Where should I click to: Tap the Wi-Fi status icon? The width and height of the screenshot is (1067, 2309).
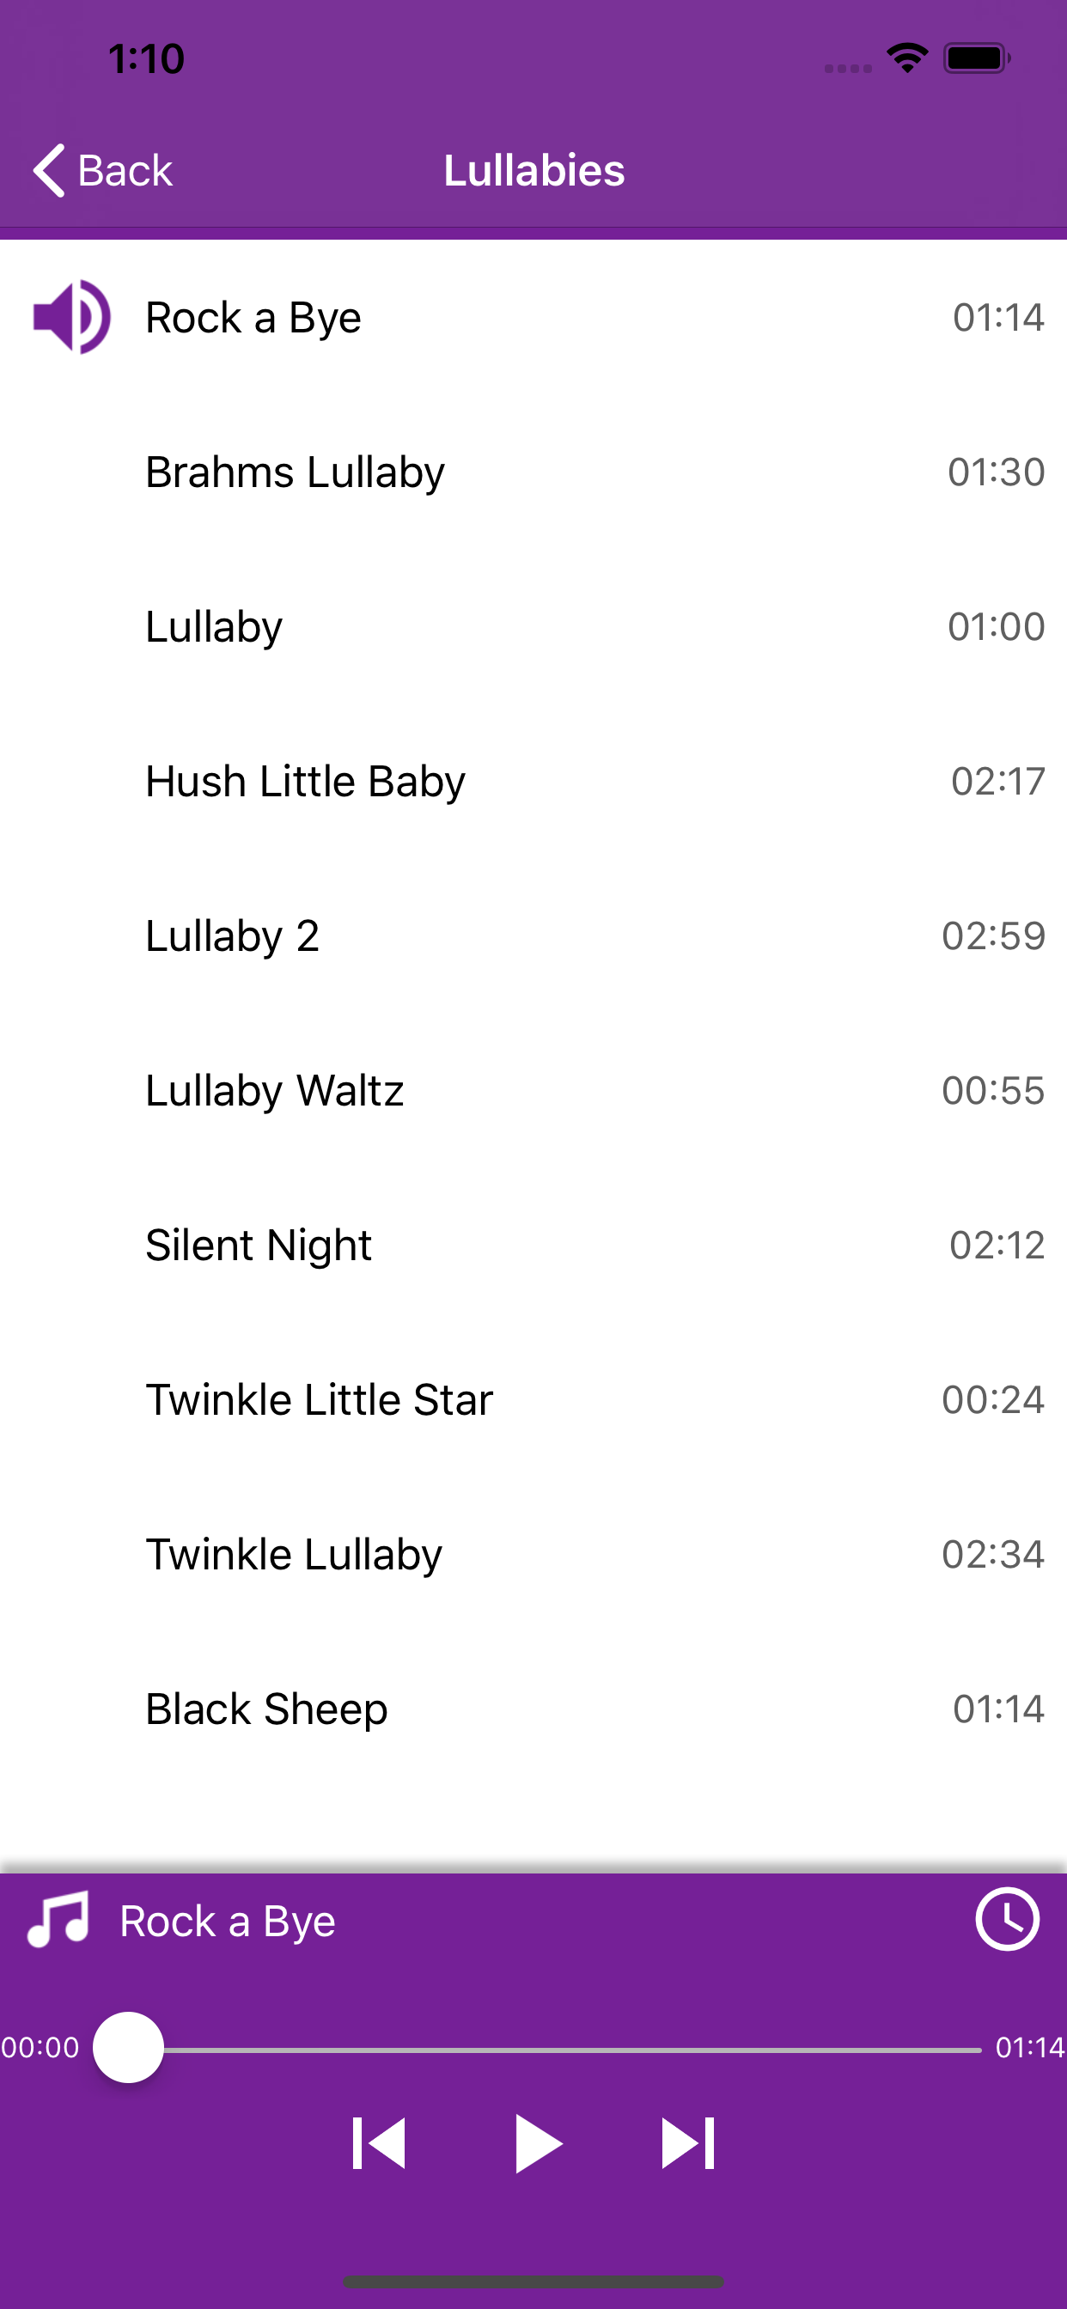point(906,58)
